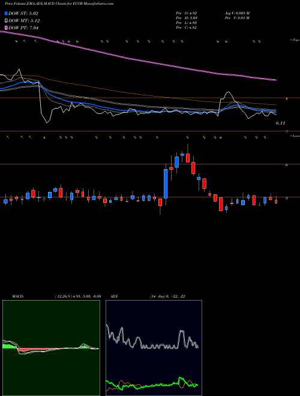Select the 'DOW ST: 5.02' legend label
This screenshot has width=300, height=396.
(23, 14)
